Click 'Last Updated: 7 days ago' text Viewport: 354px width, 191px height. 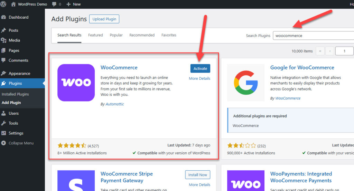click(x=189, y=145)
